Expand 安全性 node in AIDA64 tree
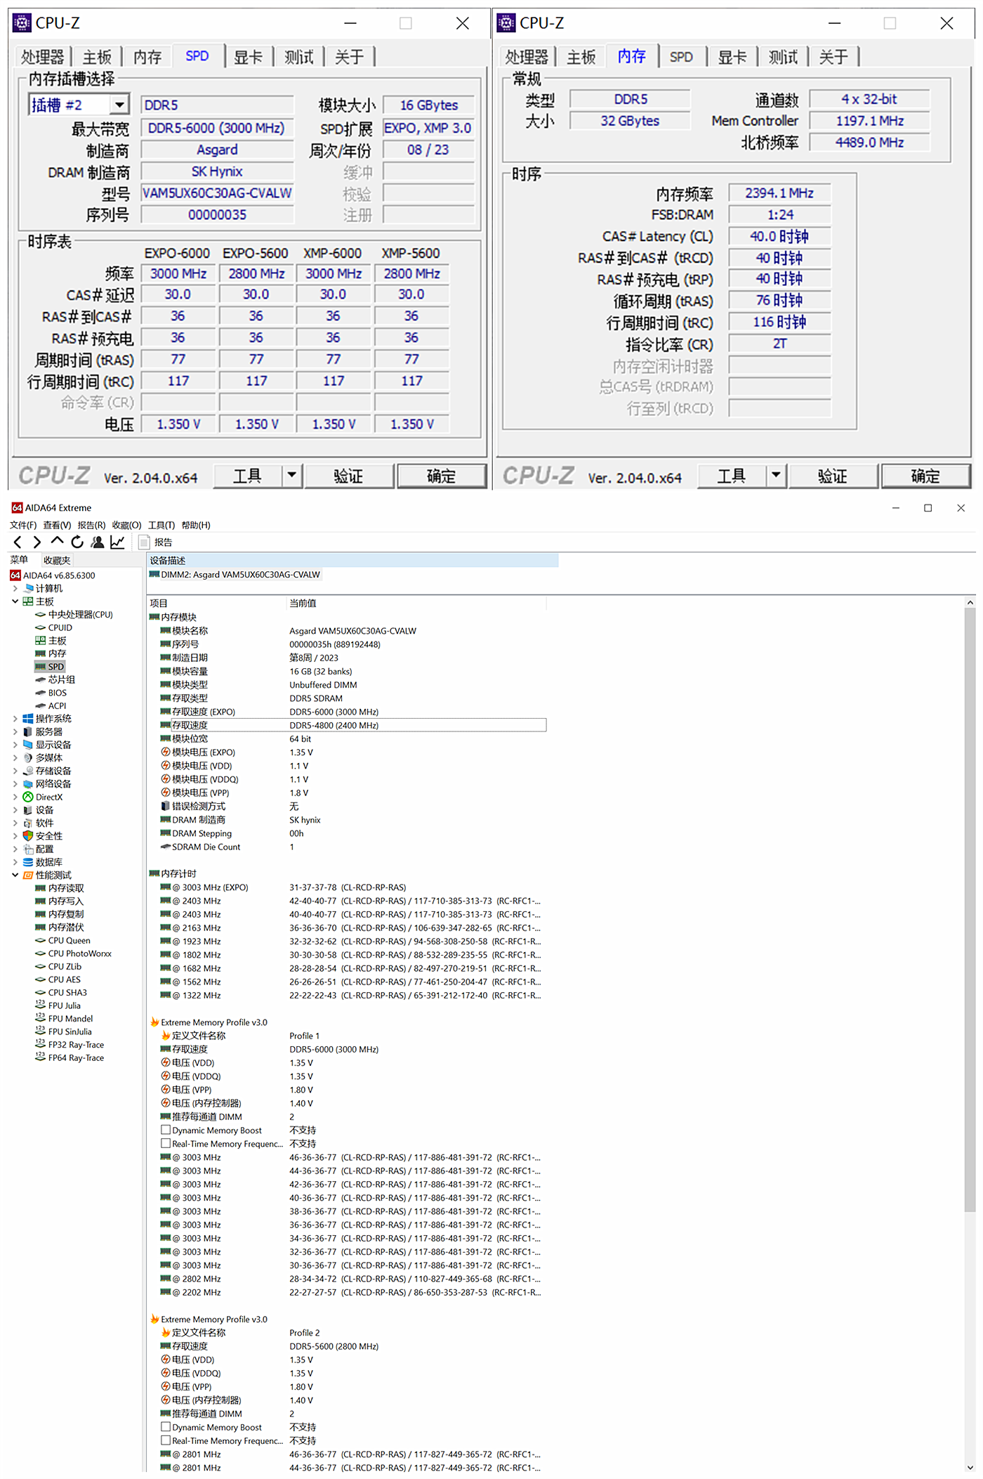The height and width of the screenshot is (1479, 983). (15, 836)
